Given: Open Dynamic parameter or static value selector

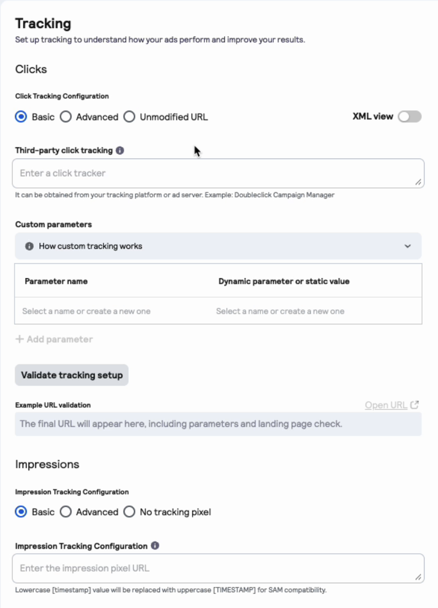Looking at the screenshot, I should pyautogui.click(x=315, y=311).
